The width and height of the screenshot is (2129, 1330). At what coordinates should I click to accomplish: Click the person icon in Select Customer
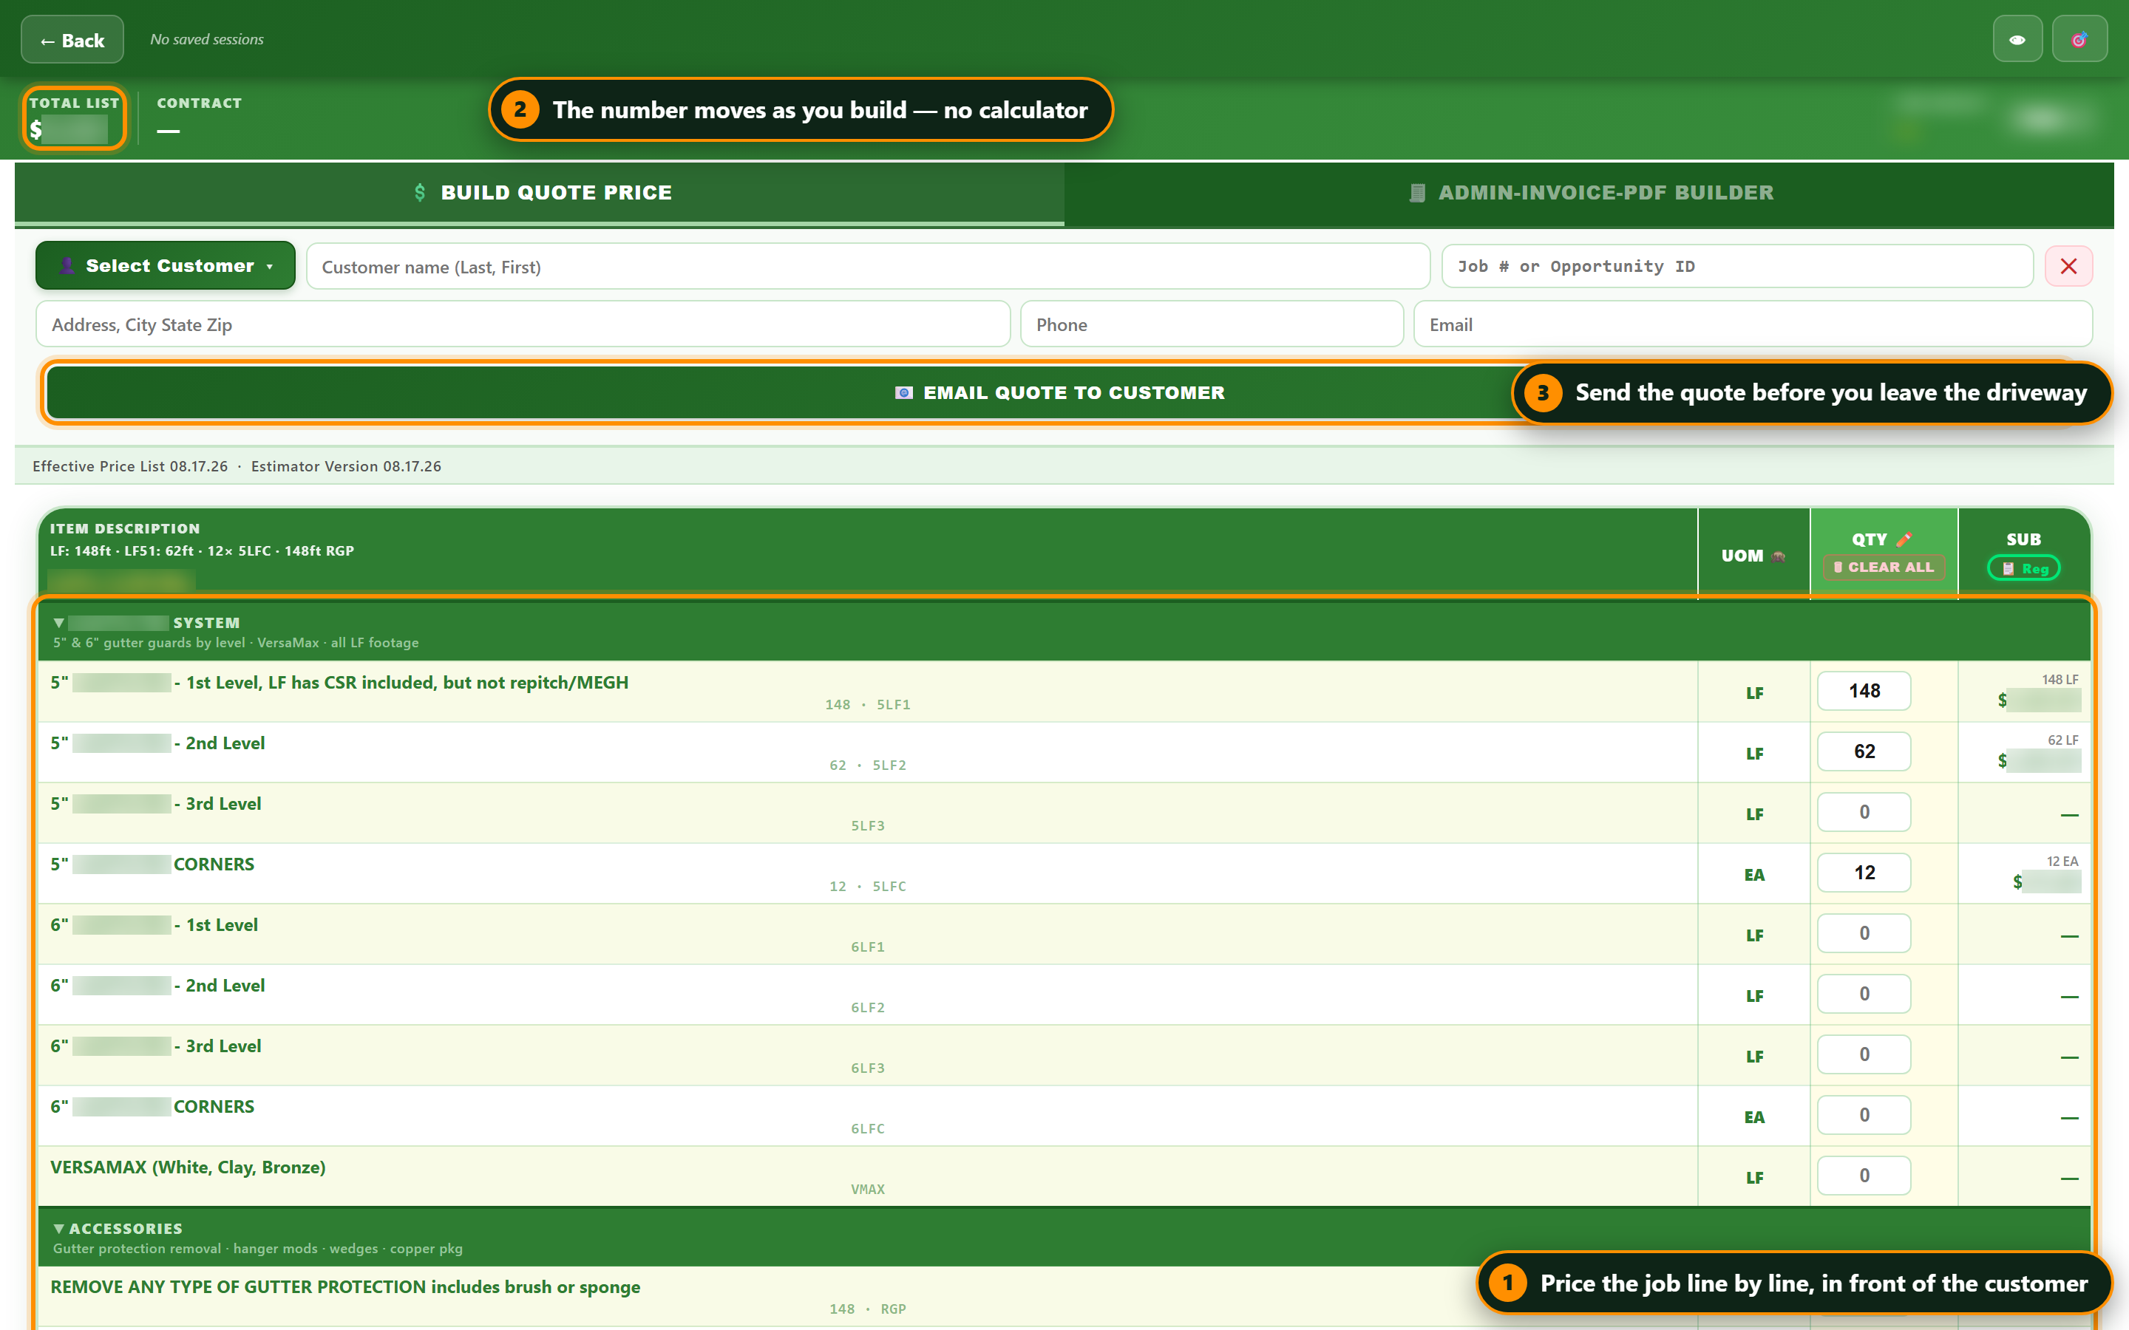click(x=67, y=266)
